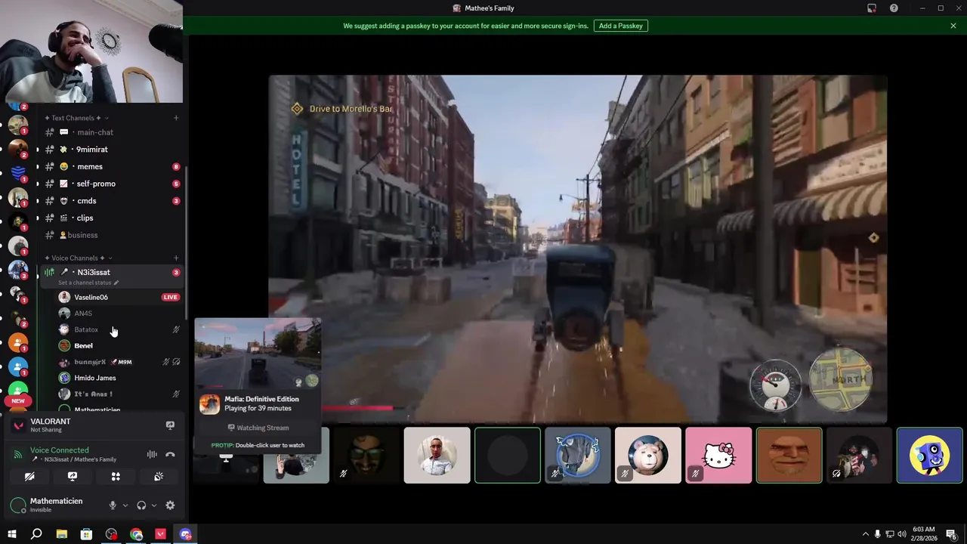967x544 pixels.
Task: Open the main-chat channel
Action: [x=111, y=132]
